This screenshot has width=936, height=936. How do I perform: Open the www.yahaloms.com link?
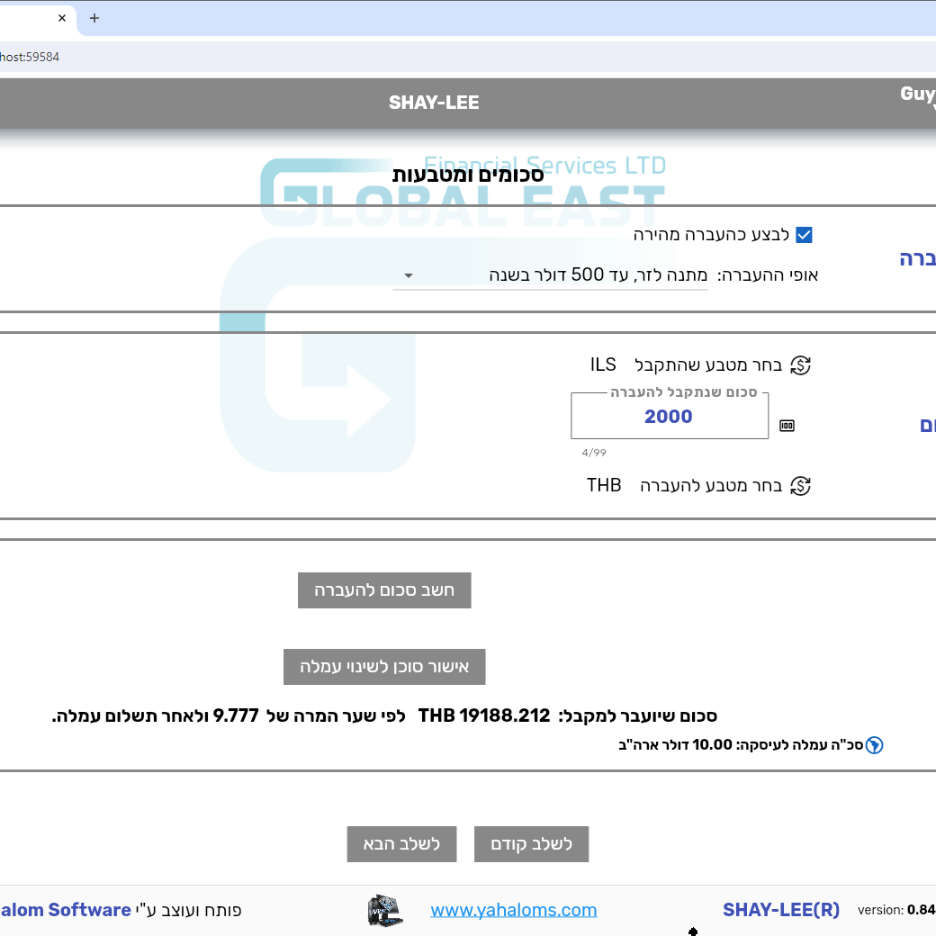[x=513, y=910]
